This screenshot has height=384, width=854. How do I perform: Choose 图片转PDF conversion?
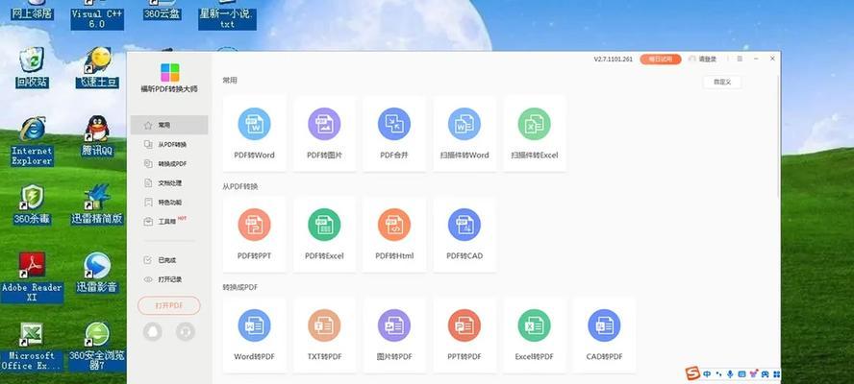coord(394,335)
